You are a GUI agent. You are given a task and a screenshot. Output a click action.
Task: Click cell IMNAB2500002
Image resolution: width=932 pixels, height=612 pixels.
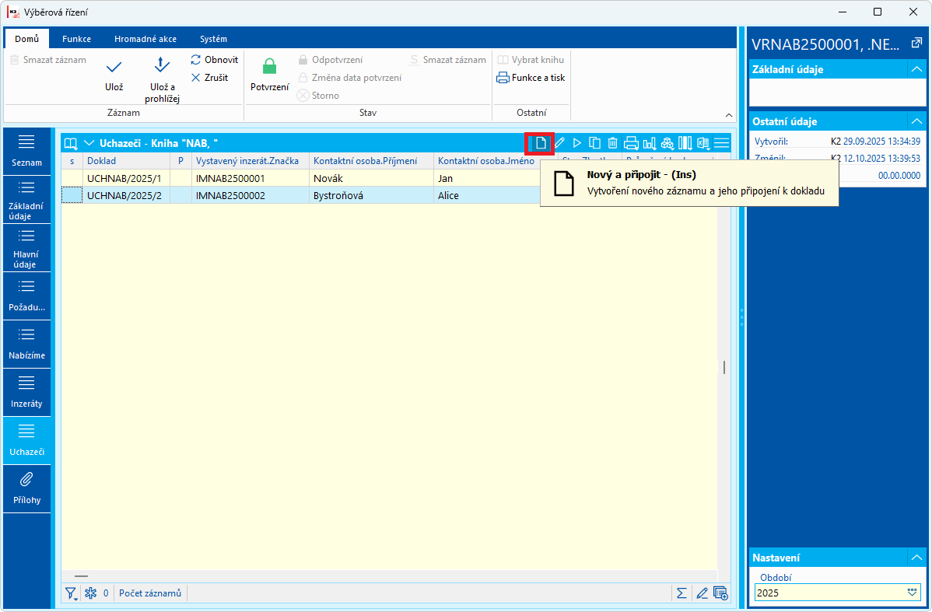tap(251, 195)
